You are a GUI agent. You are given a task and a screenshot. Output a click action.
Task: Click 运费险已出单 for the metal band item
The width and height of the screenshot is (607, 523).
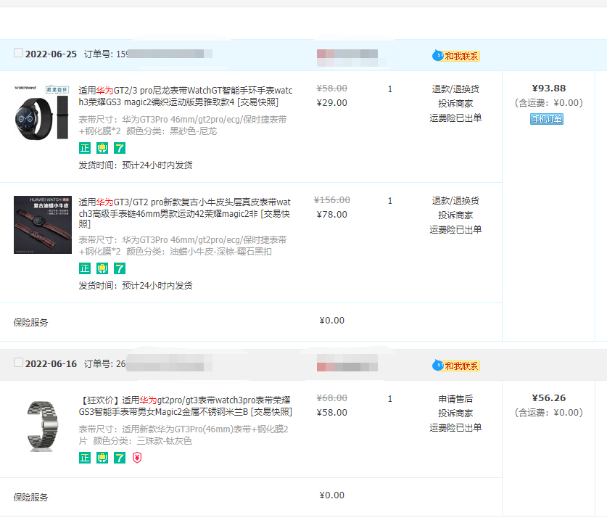coord(455,427)
